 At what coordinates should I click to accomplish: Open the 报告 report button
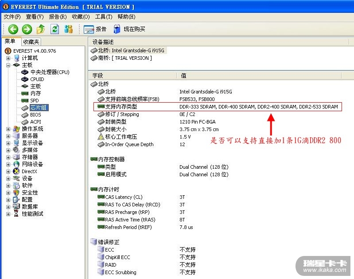[95, 29]
